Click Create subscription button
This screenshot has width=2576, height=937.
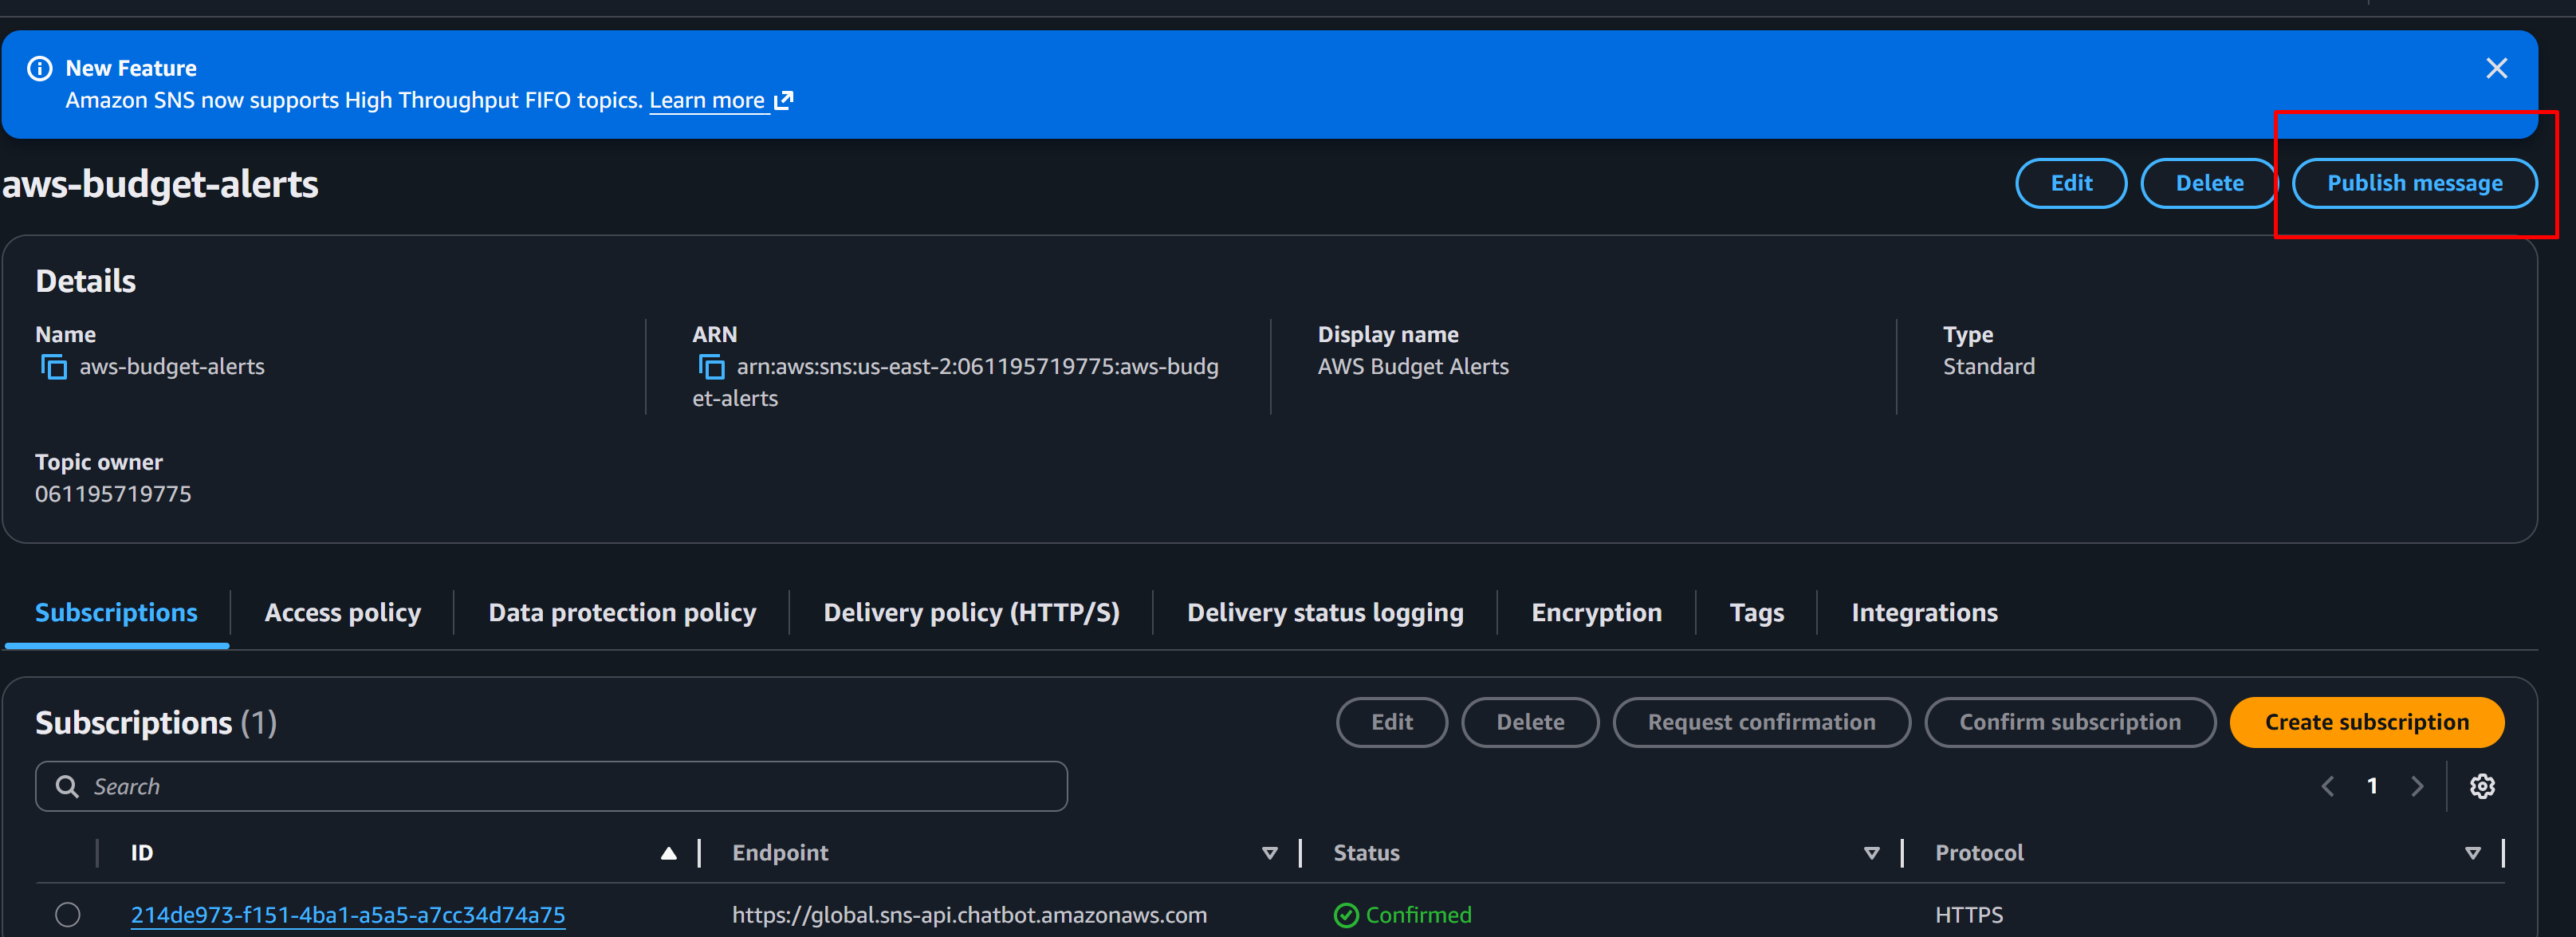tap(2366, 722)
